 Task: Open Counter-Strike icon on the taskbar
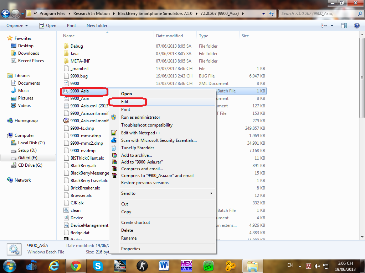[142, 266]
